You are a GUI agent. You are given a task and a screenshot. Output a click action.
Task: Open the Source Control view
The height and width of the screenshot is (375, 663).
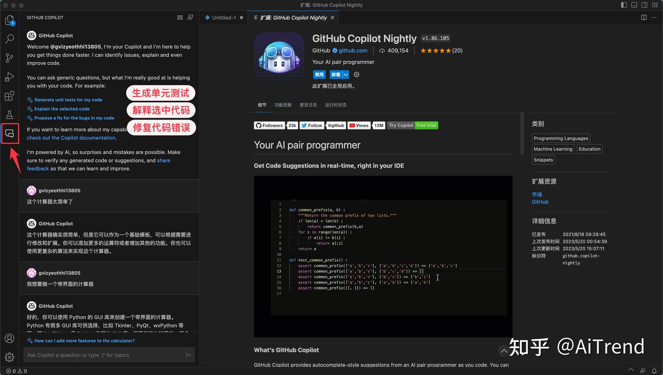tap(10, 58)
